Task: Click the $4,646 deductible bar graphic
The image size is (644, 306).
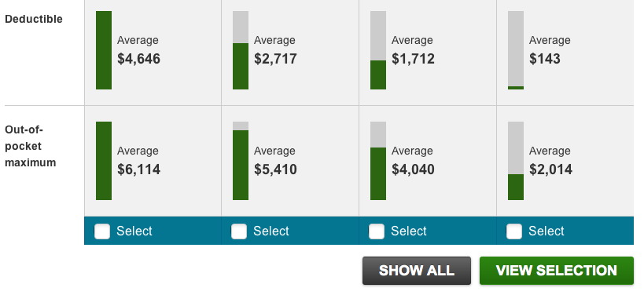Action: (x=104, y=50)
